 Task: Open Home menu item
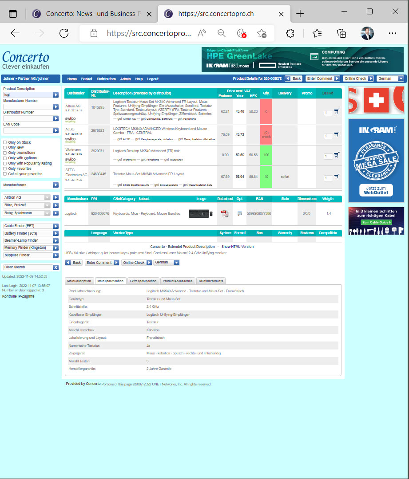72,79
